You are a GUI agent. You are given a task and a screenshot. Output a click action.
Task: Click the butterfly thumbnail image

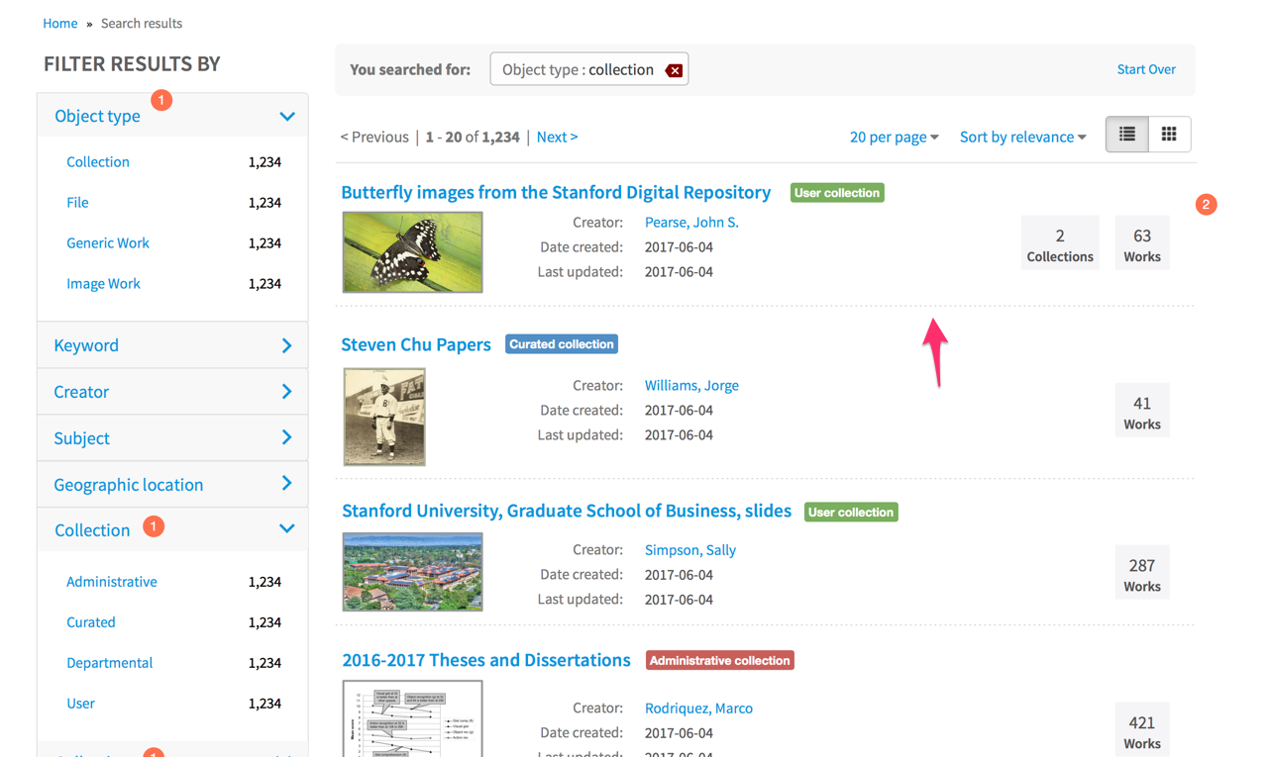tap(412, 252)
